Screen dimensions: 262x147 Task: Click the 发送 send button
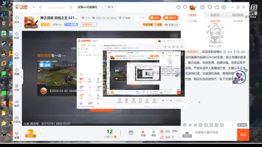[243, 135]
